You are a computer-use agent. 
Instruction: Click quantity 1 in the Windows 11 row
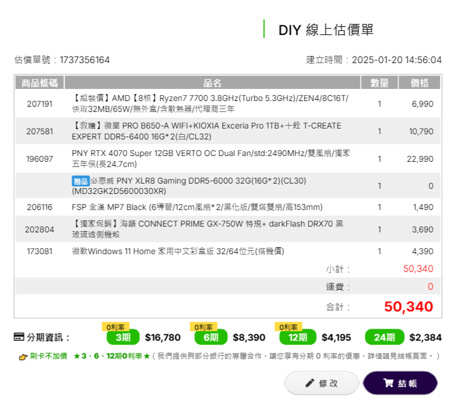click(379, 251)
